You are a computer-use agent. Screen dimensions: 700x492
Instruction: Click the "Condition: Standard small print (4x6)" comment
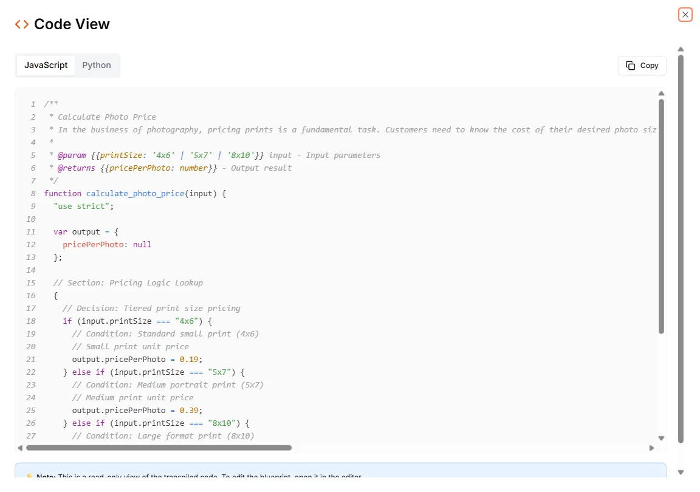[166, 334]
